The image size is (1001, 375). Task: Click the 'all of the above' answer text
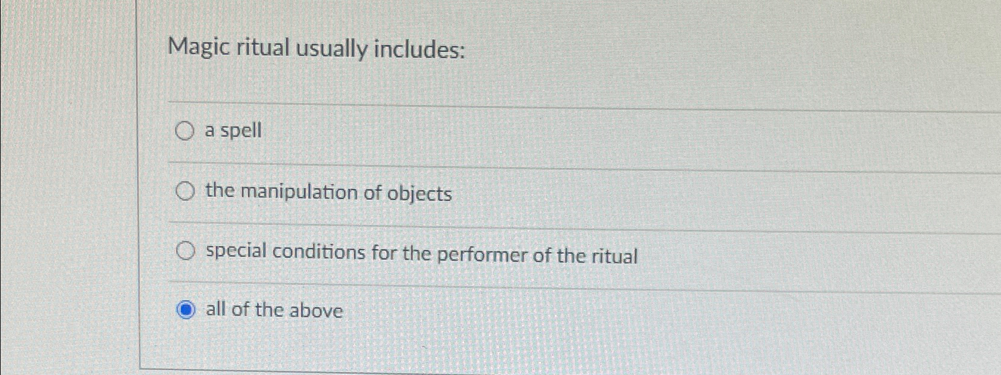pos(273,310)
